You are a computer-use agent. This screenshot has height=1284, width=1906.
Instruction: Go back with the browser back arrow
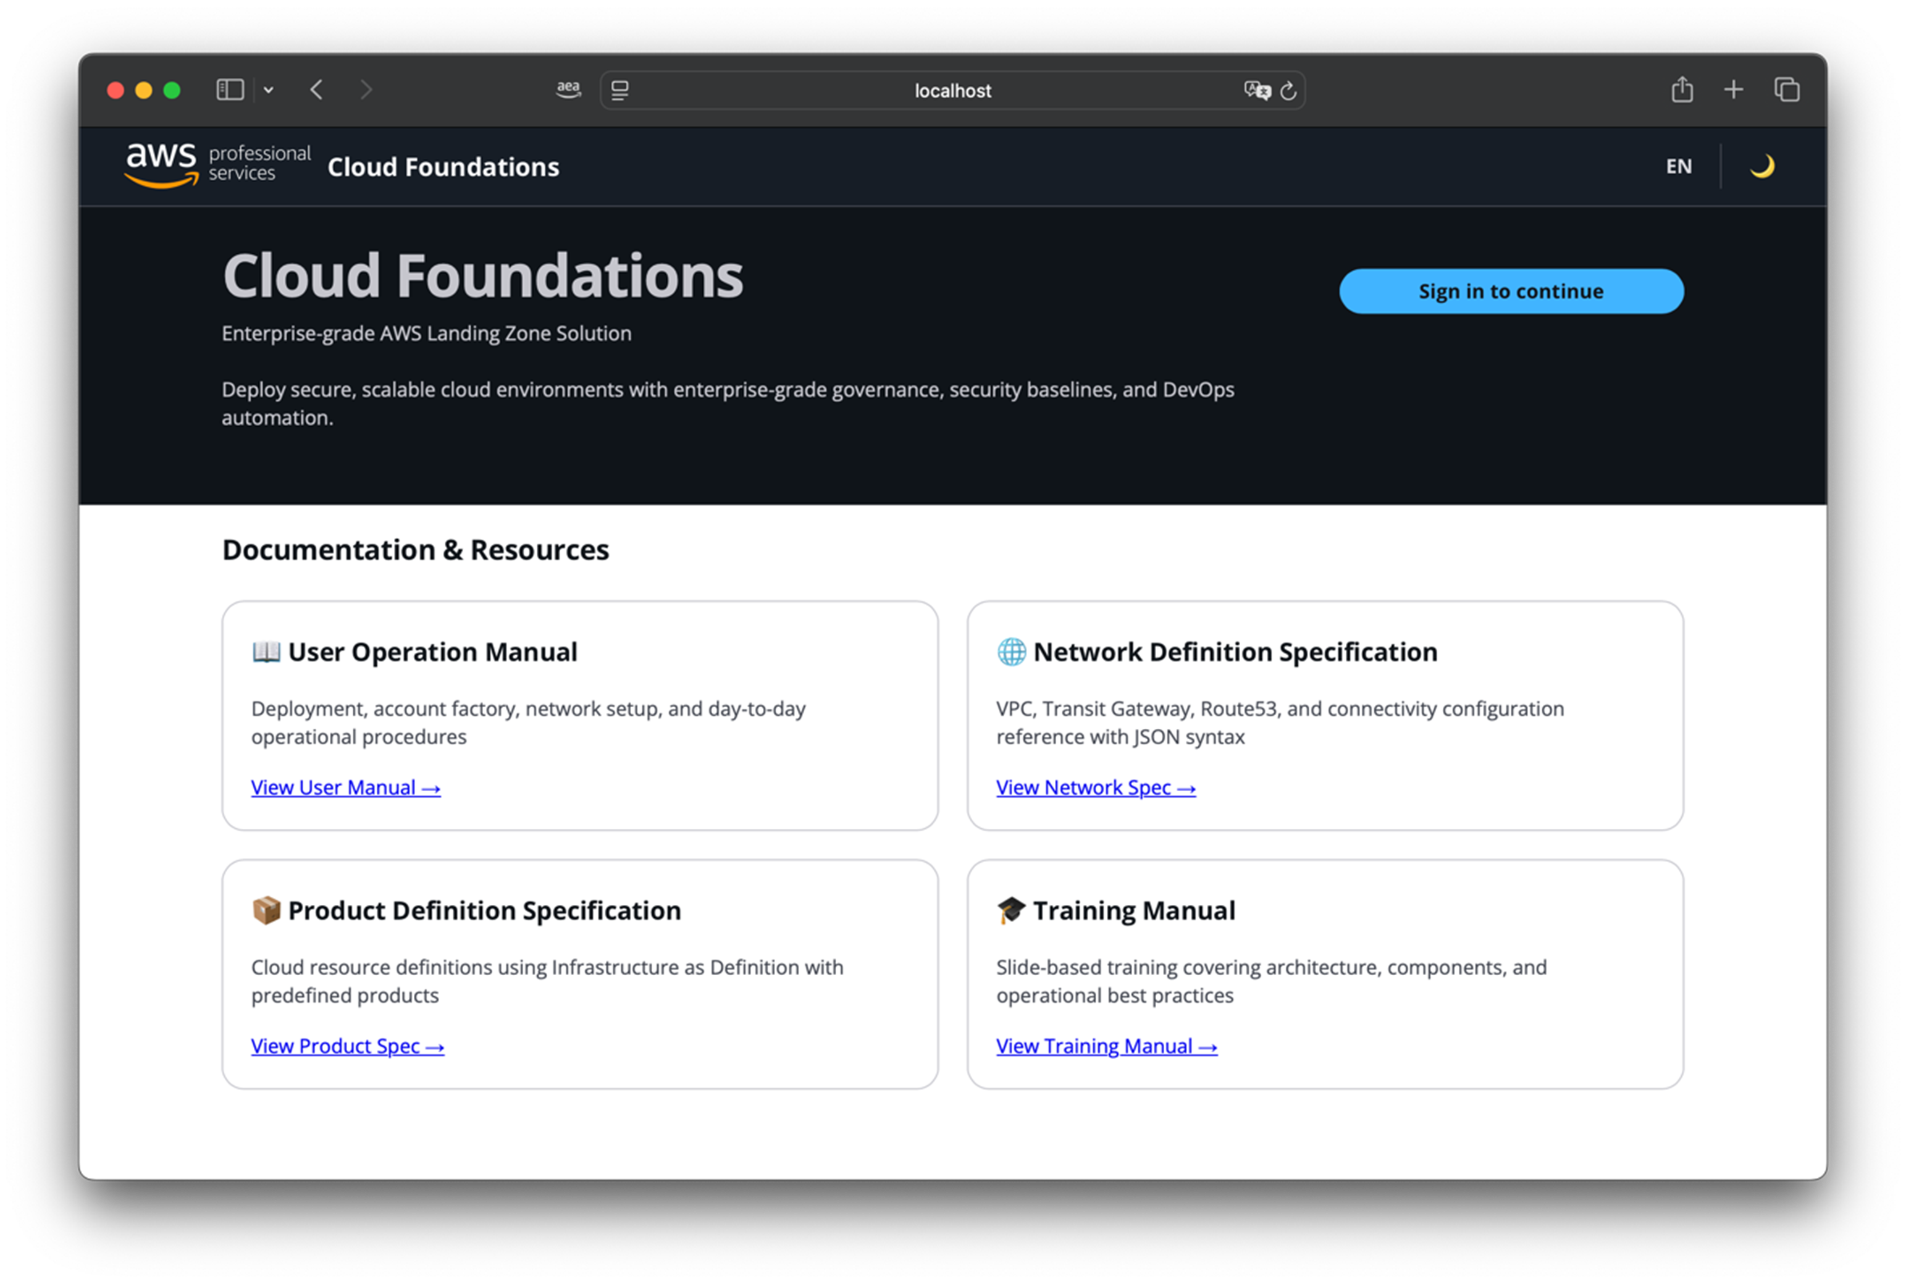(317, 90)
